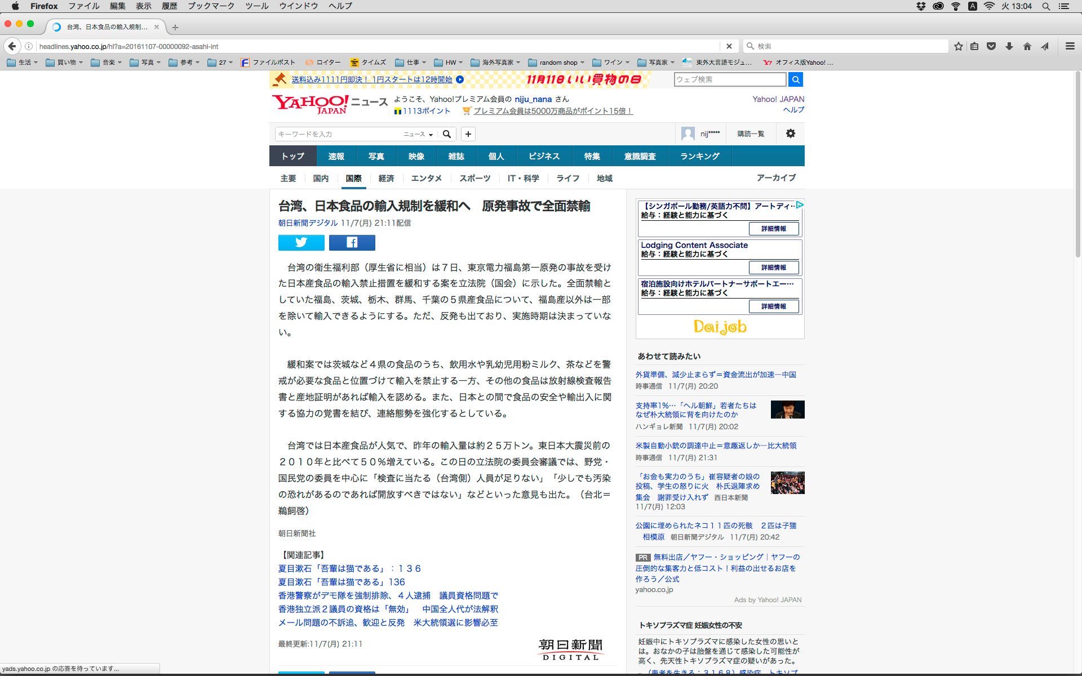Viewport: 1082px width, 676px height.
Task: Open the Pocket save icon
Action: pyautogui.click(x=991, y=46)
